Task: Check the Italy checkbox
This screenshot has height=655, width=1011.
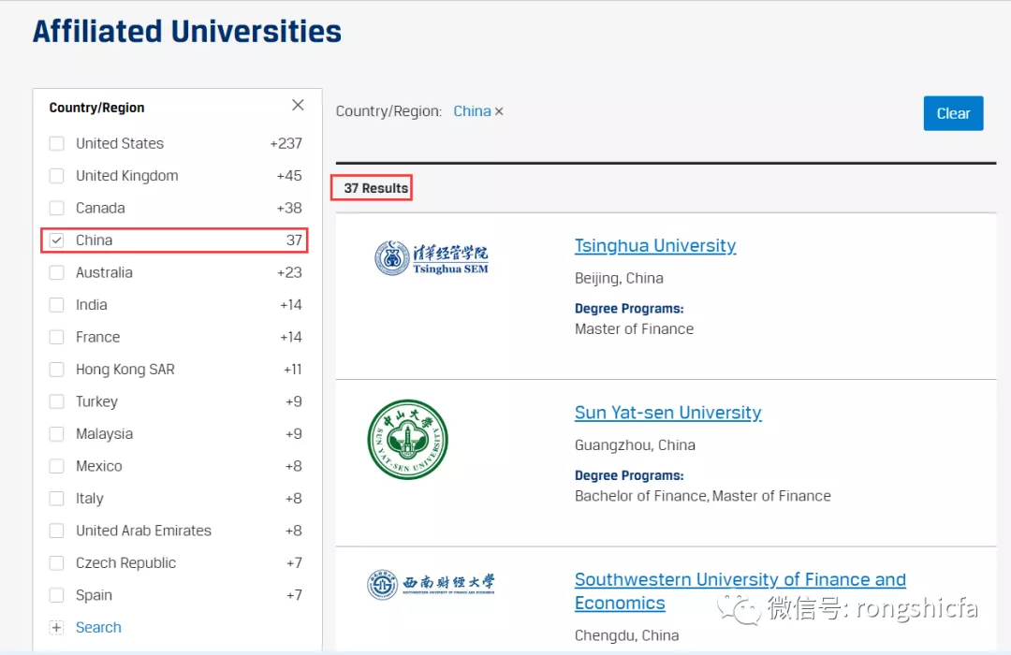Action: pos(57,498)
